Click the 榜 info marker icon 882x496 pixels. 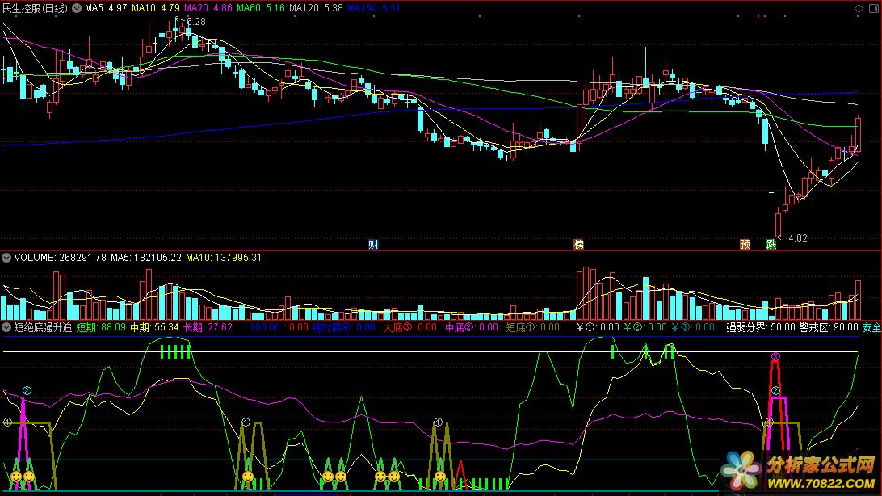coord(578,243)
